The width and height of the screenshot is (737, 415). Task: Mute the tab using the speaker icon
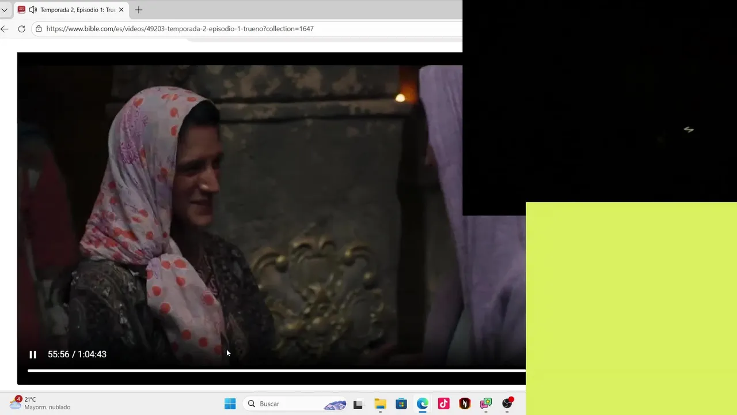pos(33,10)
